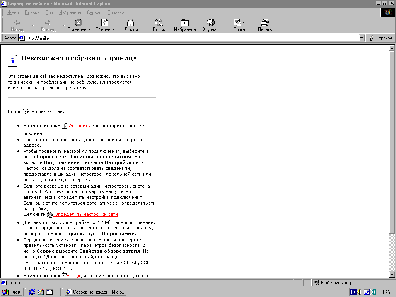This screenshot has height=297, width=396.
Task: Follow the red Назад link at the bottom
Action: coord(73,275)
